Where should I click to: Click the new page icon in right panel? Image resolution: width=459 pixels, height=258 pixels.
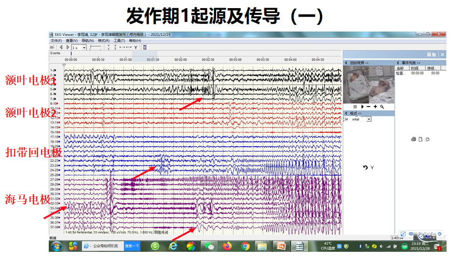click(x=420, y=139)
